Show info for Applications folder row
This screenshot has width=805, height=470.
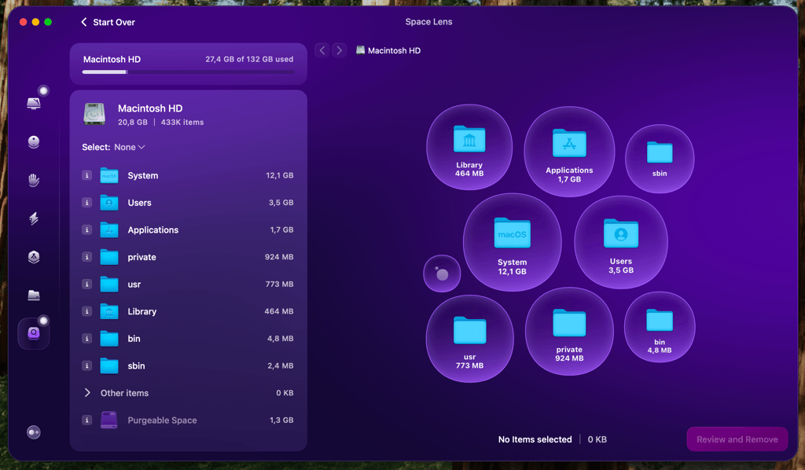[86, 229]
